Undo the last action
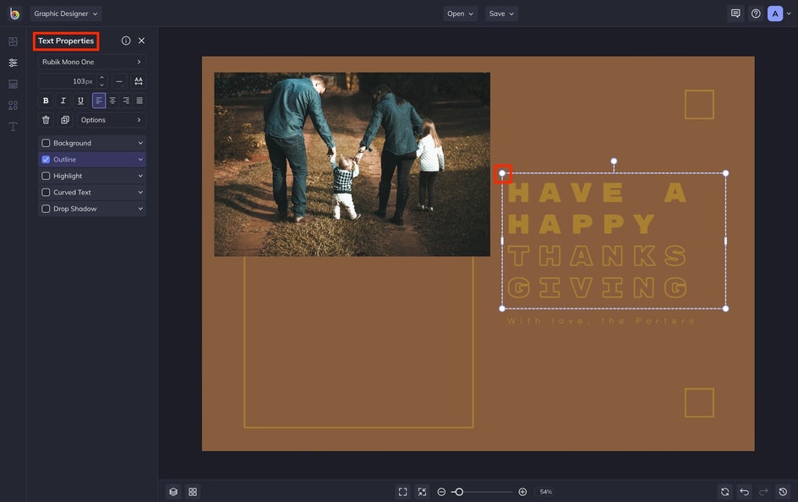The height and width of the screenshot is (502, 798). click(x=744, y=492)
